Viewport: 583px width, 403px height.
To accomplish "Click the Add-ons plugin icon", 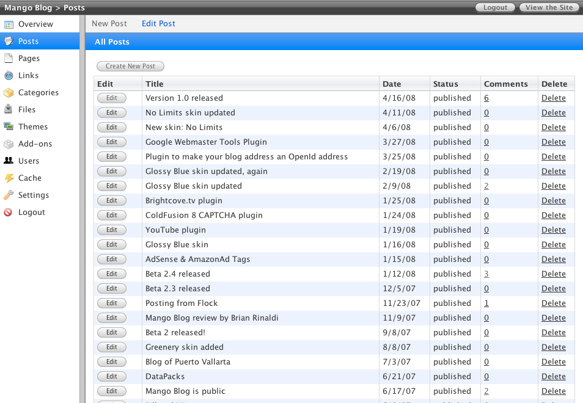I will [9, 143].
